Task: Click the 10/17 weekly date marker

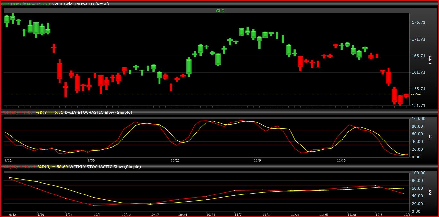Action: click(x=154, y=215)
